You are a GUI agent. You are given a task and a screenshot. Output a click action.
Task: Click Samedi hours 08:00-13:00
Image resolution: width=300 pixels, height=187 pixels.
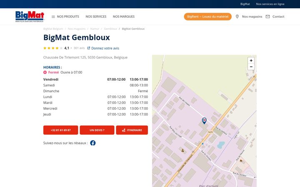[139, 85]
